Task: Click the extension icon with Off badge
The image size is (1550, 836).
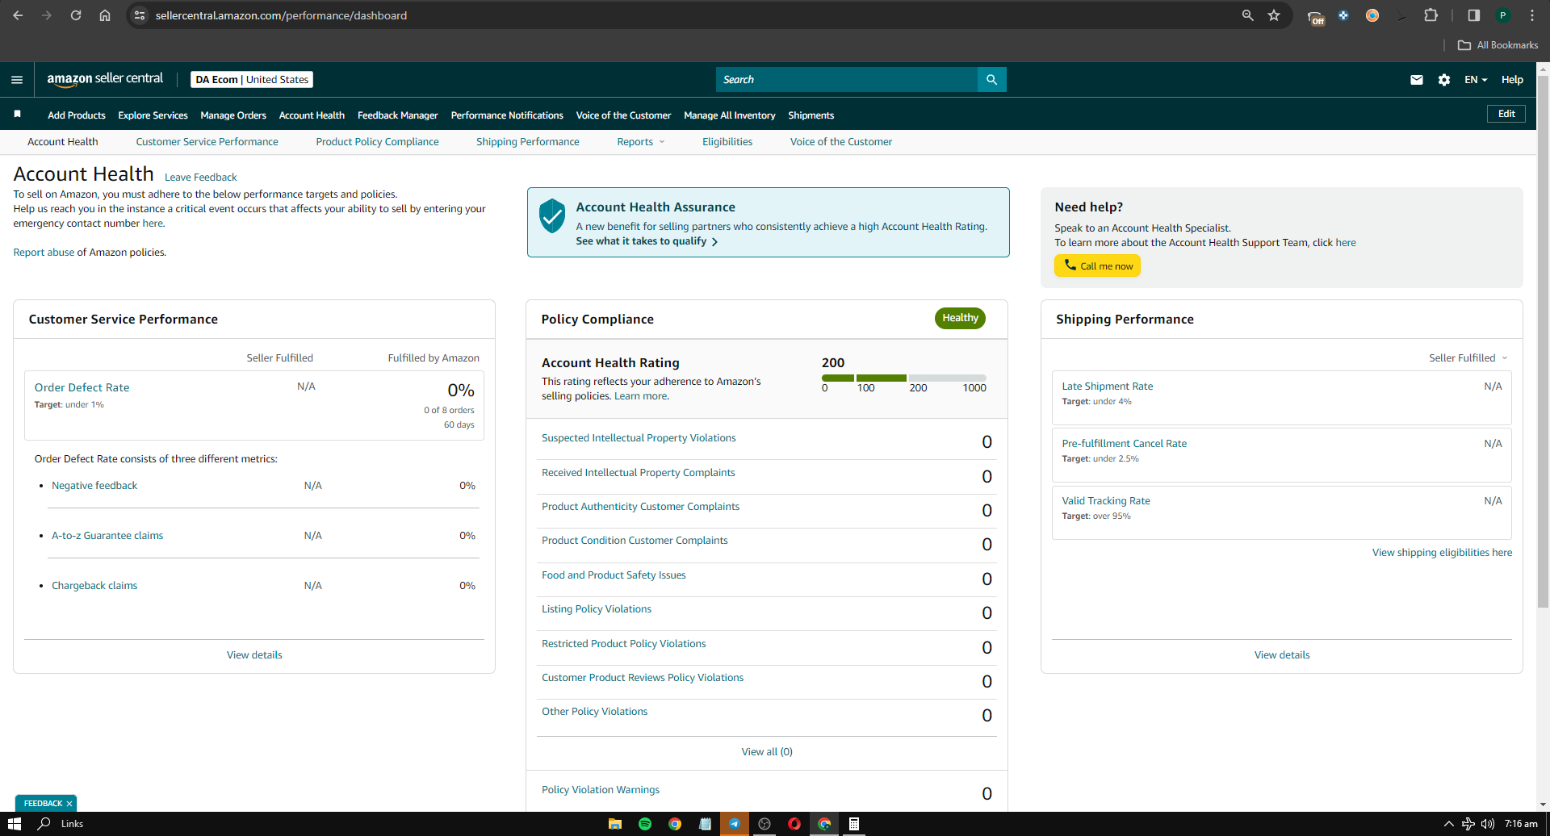Action: (1316, 17)
